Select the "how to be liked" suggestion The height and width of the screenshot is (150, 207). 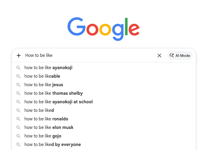tap(103, 110)
